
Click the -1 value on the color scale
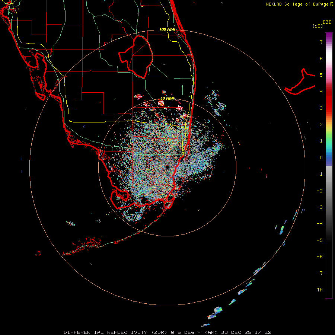click(320, 174)
